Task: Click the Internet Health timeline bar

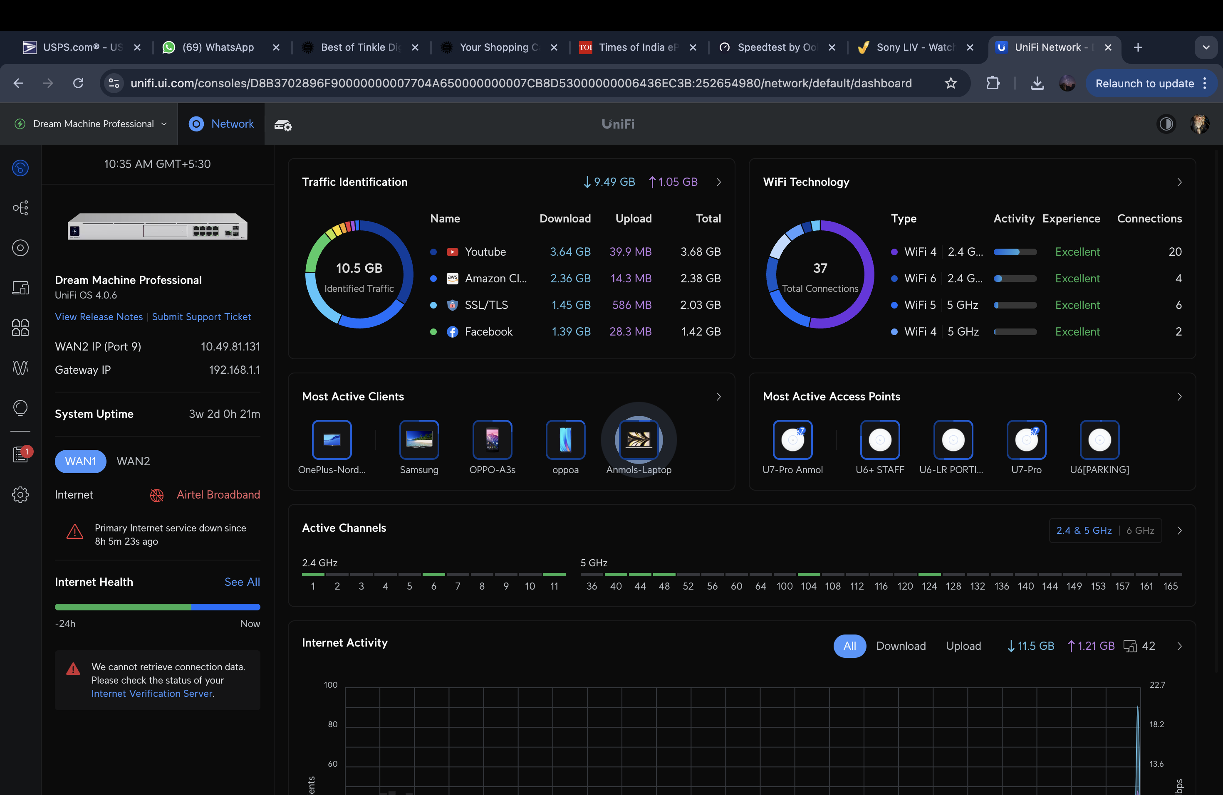Action: click(x=157, y=607)
